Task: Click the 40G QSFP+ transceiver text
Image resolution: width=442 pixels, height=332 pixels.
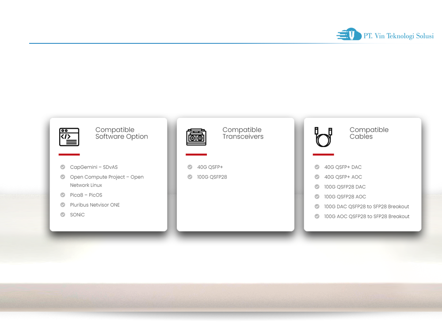Action: [210, 167]
